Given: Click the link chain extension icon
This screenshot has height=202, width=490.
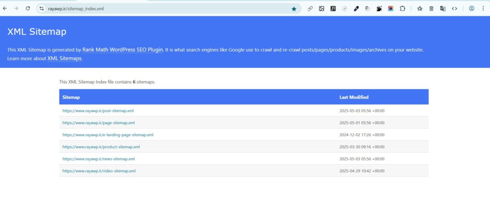Looking at the screenshot, I should (x=310, y=9).
